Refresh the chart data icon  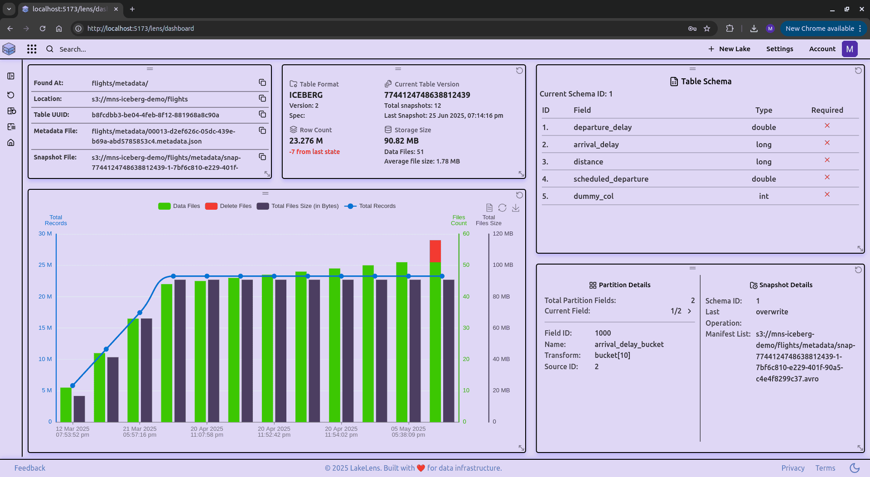pos(502,208)
